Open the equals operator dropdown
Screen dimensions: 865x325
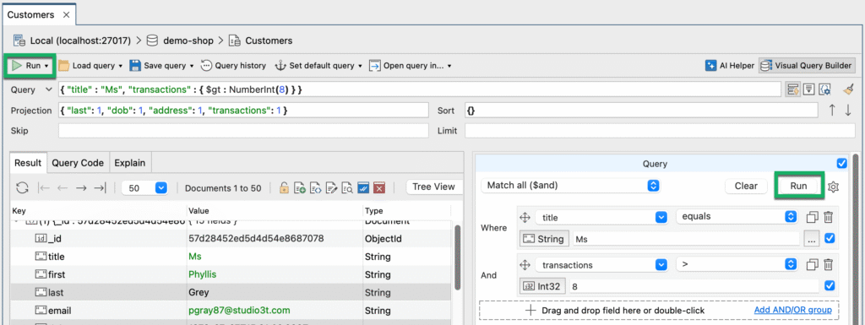point(737,216)
